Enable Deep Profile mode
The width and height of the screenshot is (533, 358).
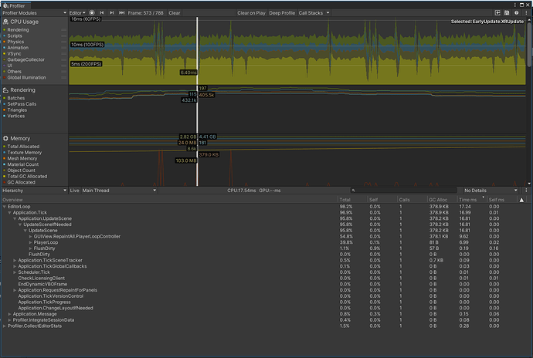point(281,13)
